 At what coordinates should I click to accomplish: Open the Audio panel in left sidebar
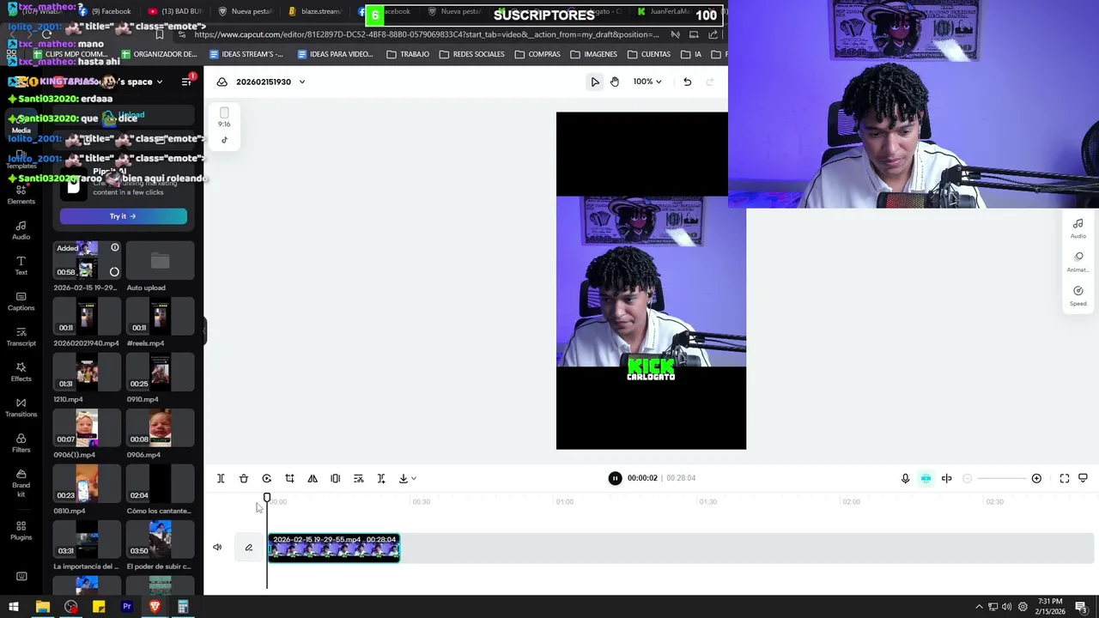pyautogui.click(x=21, y=230)
